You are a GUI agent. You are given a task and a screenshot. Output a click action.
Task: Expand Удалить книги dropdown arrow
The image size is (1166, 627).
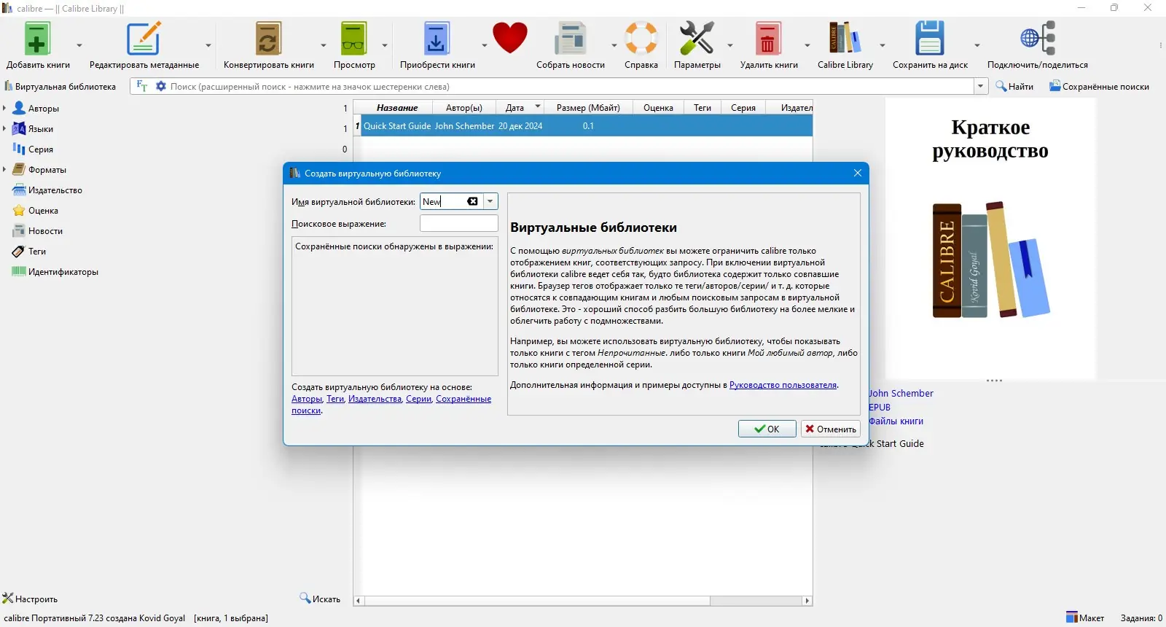click(807, 45)
